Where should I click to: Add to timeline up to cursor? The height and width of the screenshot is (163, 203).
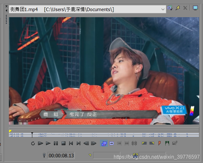[x=119, y=143]
